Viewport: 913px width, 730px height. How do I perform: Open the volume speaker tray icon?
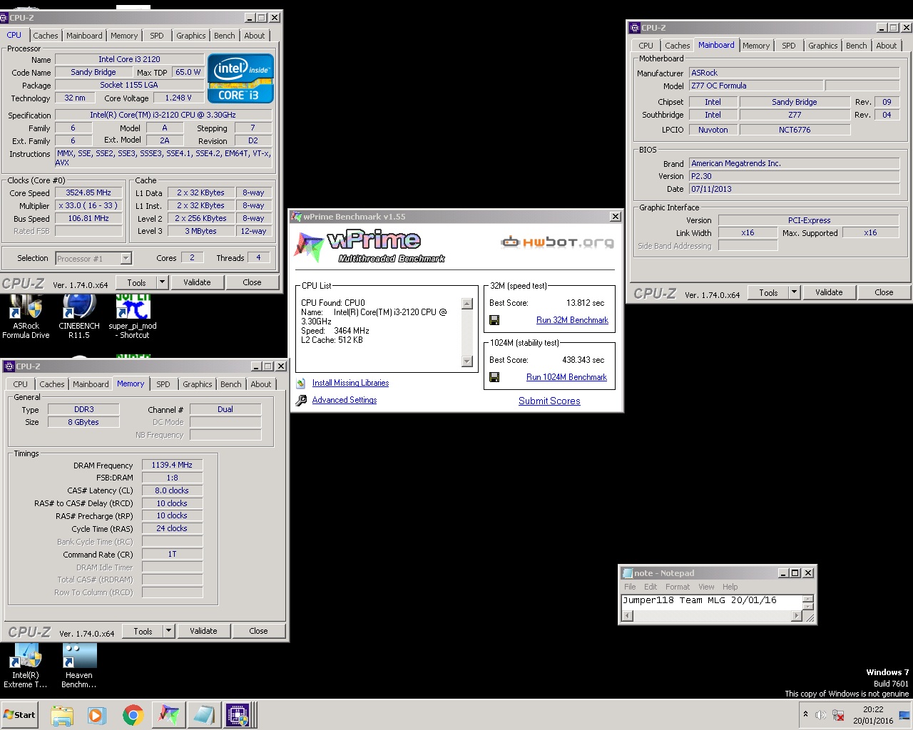coord(821,715)
